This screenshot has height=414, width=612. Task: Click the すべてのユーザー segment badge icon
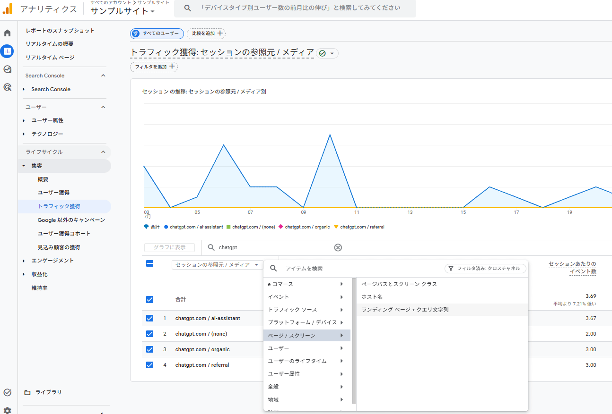point(136,34)
